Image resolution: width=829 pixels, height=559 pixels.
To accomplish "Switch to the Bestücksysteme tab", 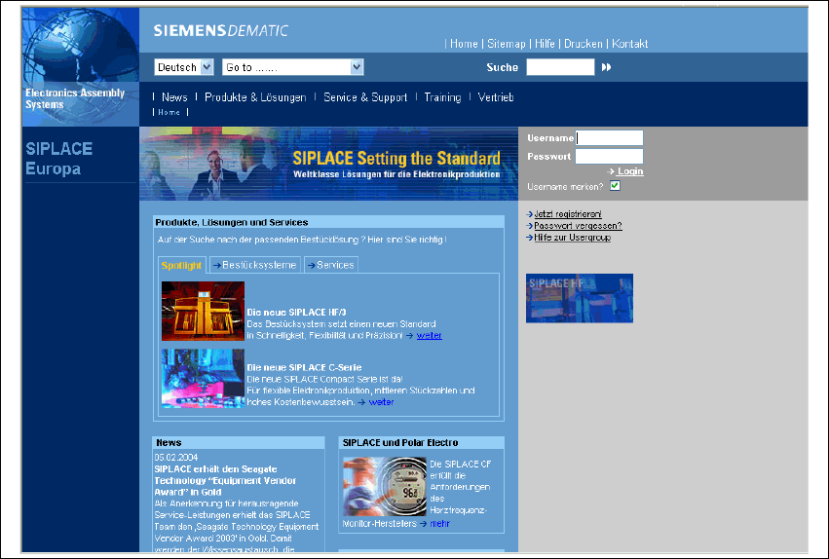I will pyautogui.click(x=255, y=265).
